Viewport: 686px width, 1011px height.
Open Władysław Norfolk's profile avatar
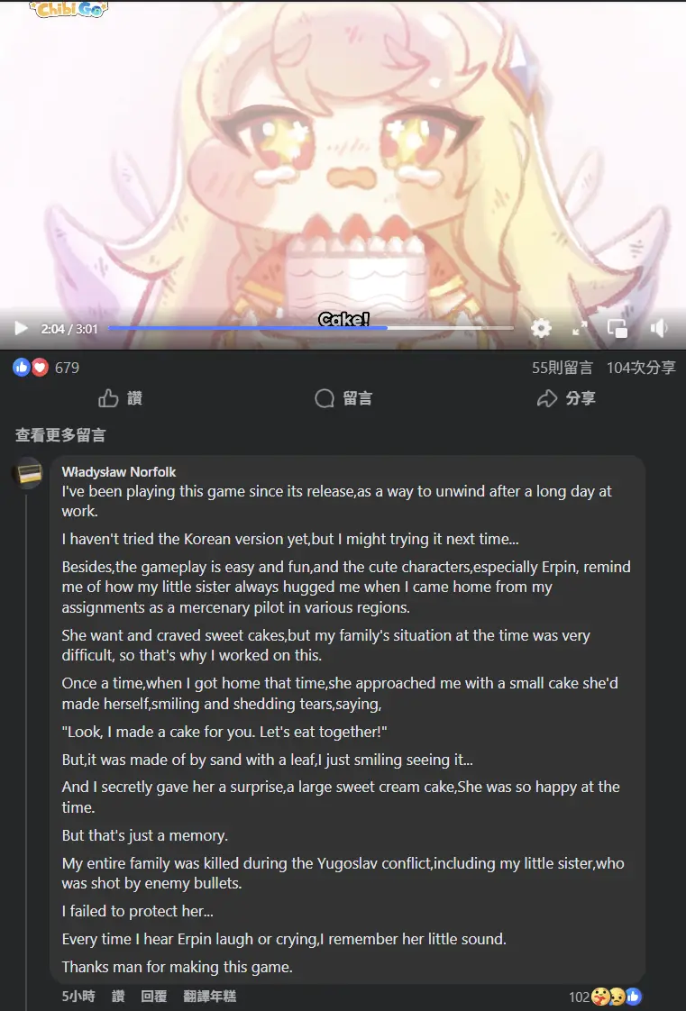click(28, 473)
